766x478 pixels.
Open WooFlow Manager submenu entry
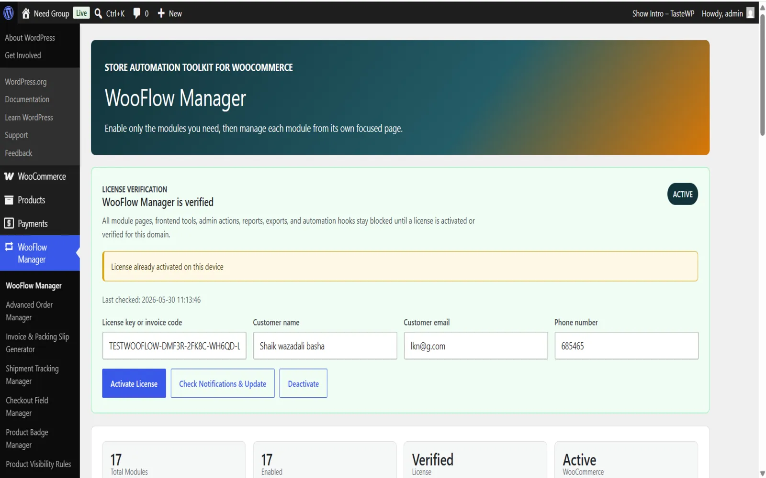pos(34,286)
